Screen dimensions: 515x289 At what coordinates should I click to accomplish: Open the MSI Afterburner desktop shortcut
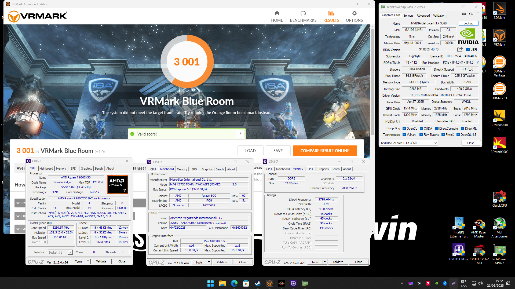click(x=499, y=227)
